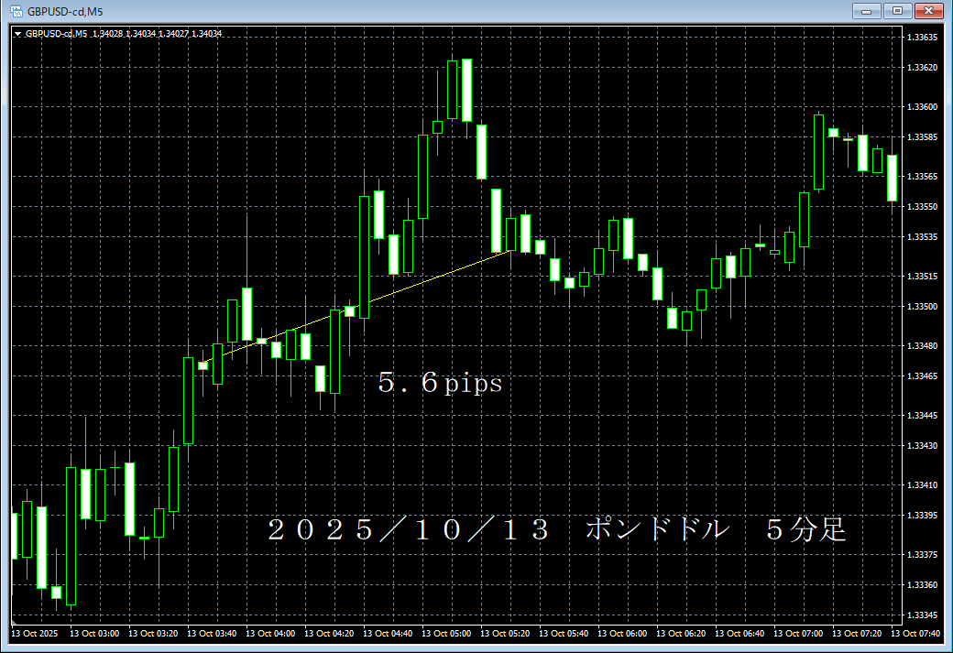Click the 1.33565 price scale value

pos(922,177)
